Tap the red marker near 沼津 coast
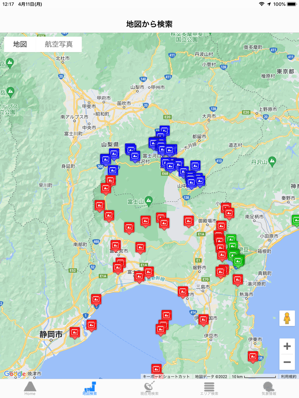 pyautogui.click(x=183, y=291)
